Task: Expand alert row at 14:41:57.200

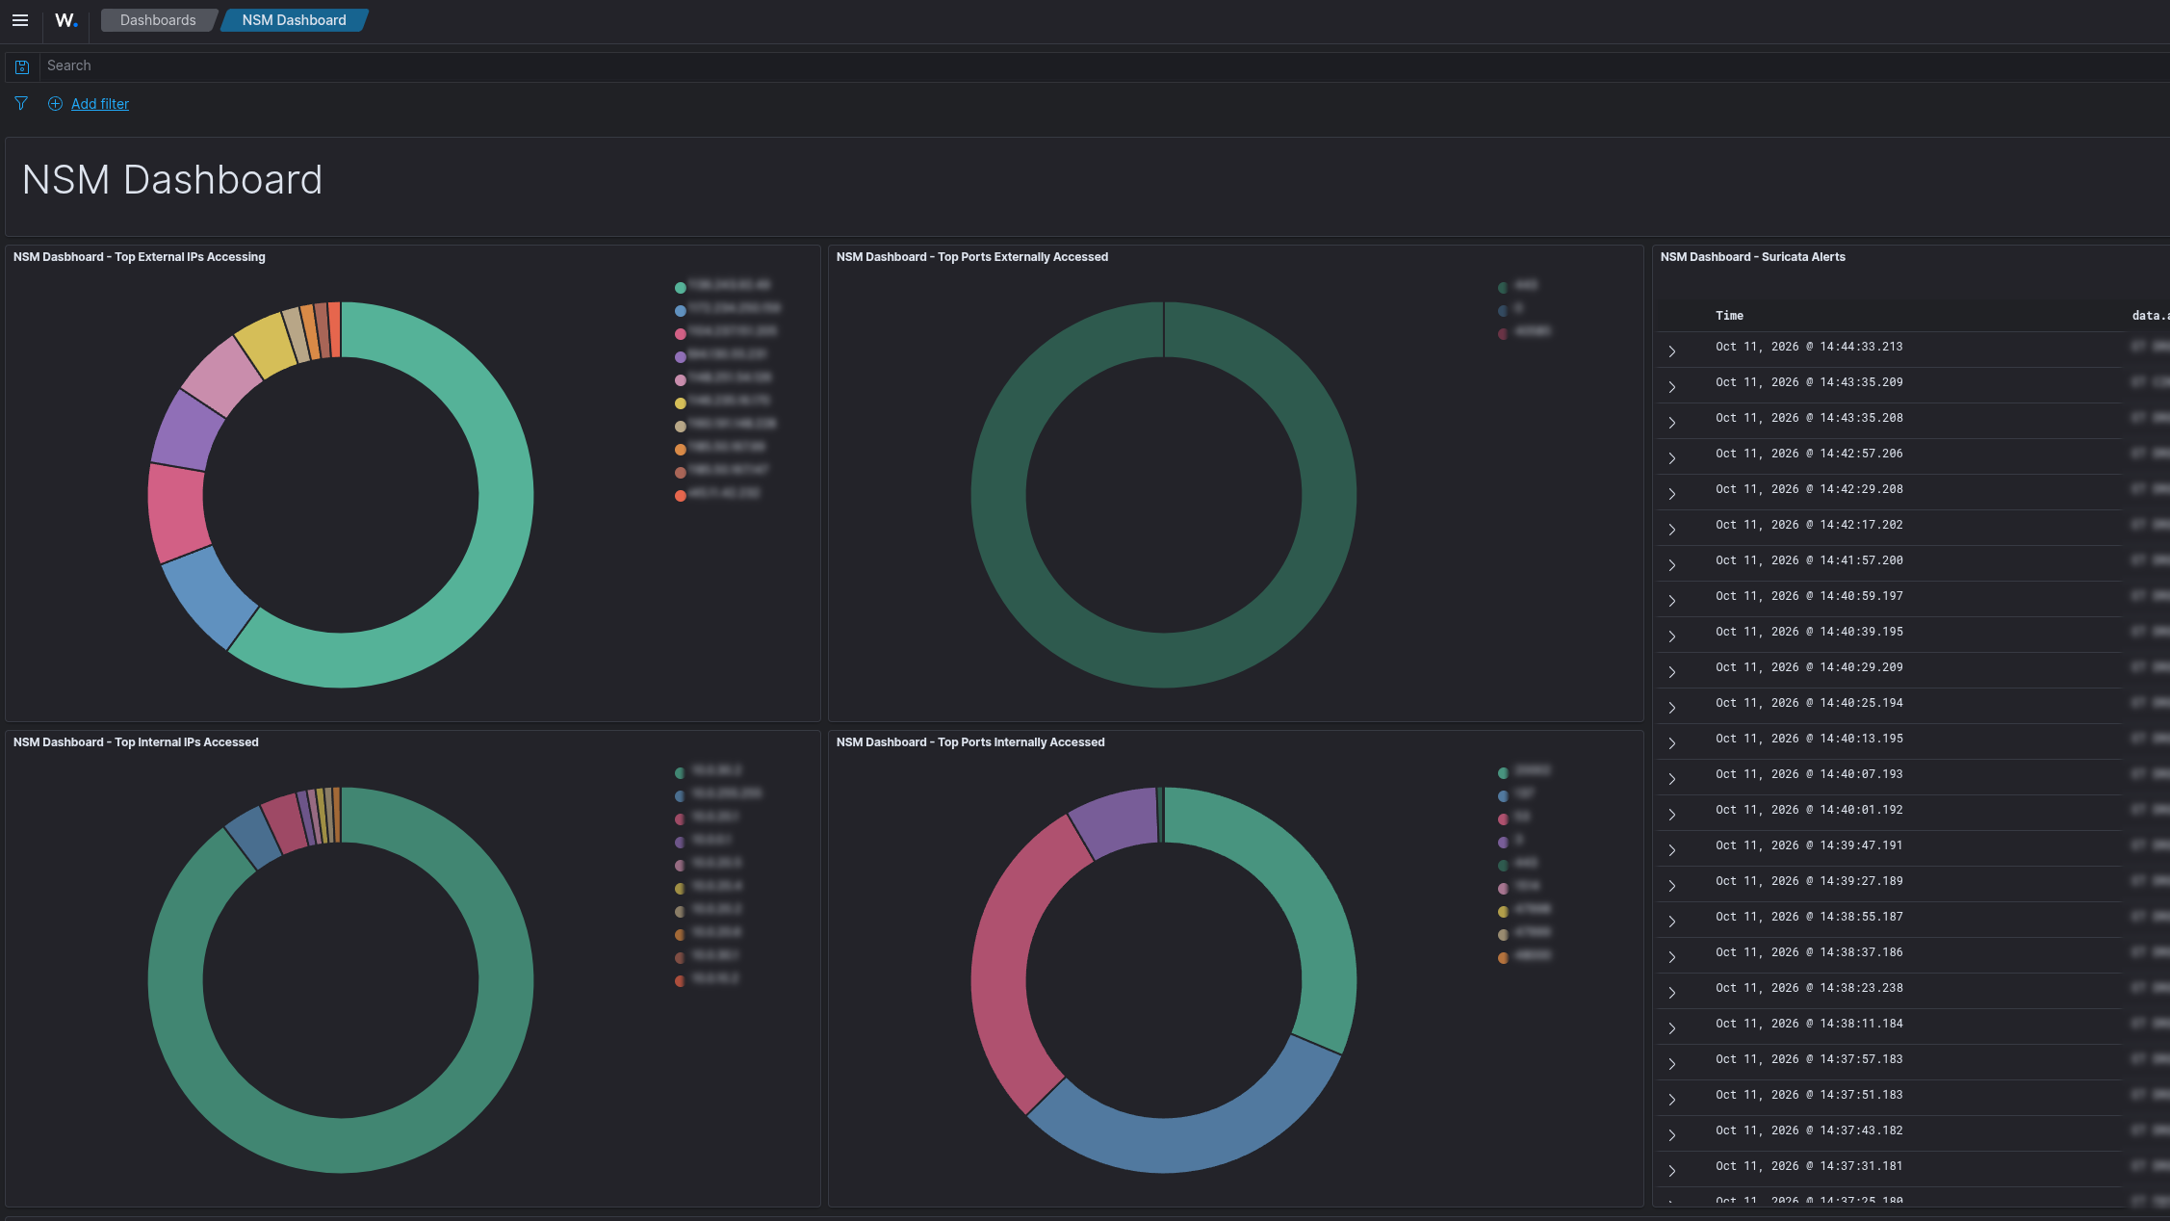Action: click(x=1672, y=565)
